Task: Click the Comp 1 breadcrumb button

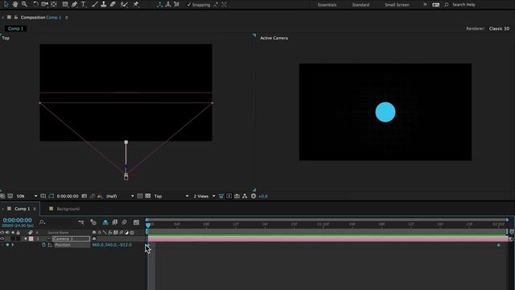Action: [x=15, y=29]
